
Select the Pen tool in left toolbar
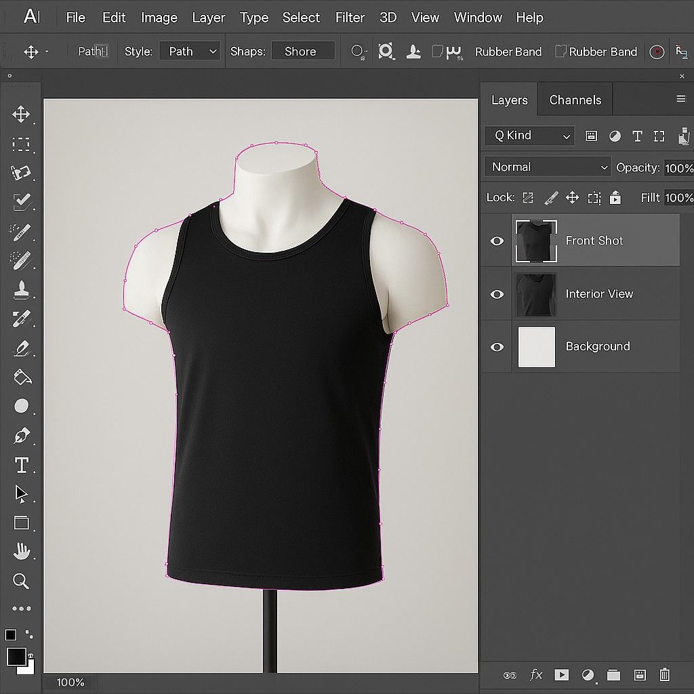[21, 436]
